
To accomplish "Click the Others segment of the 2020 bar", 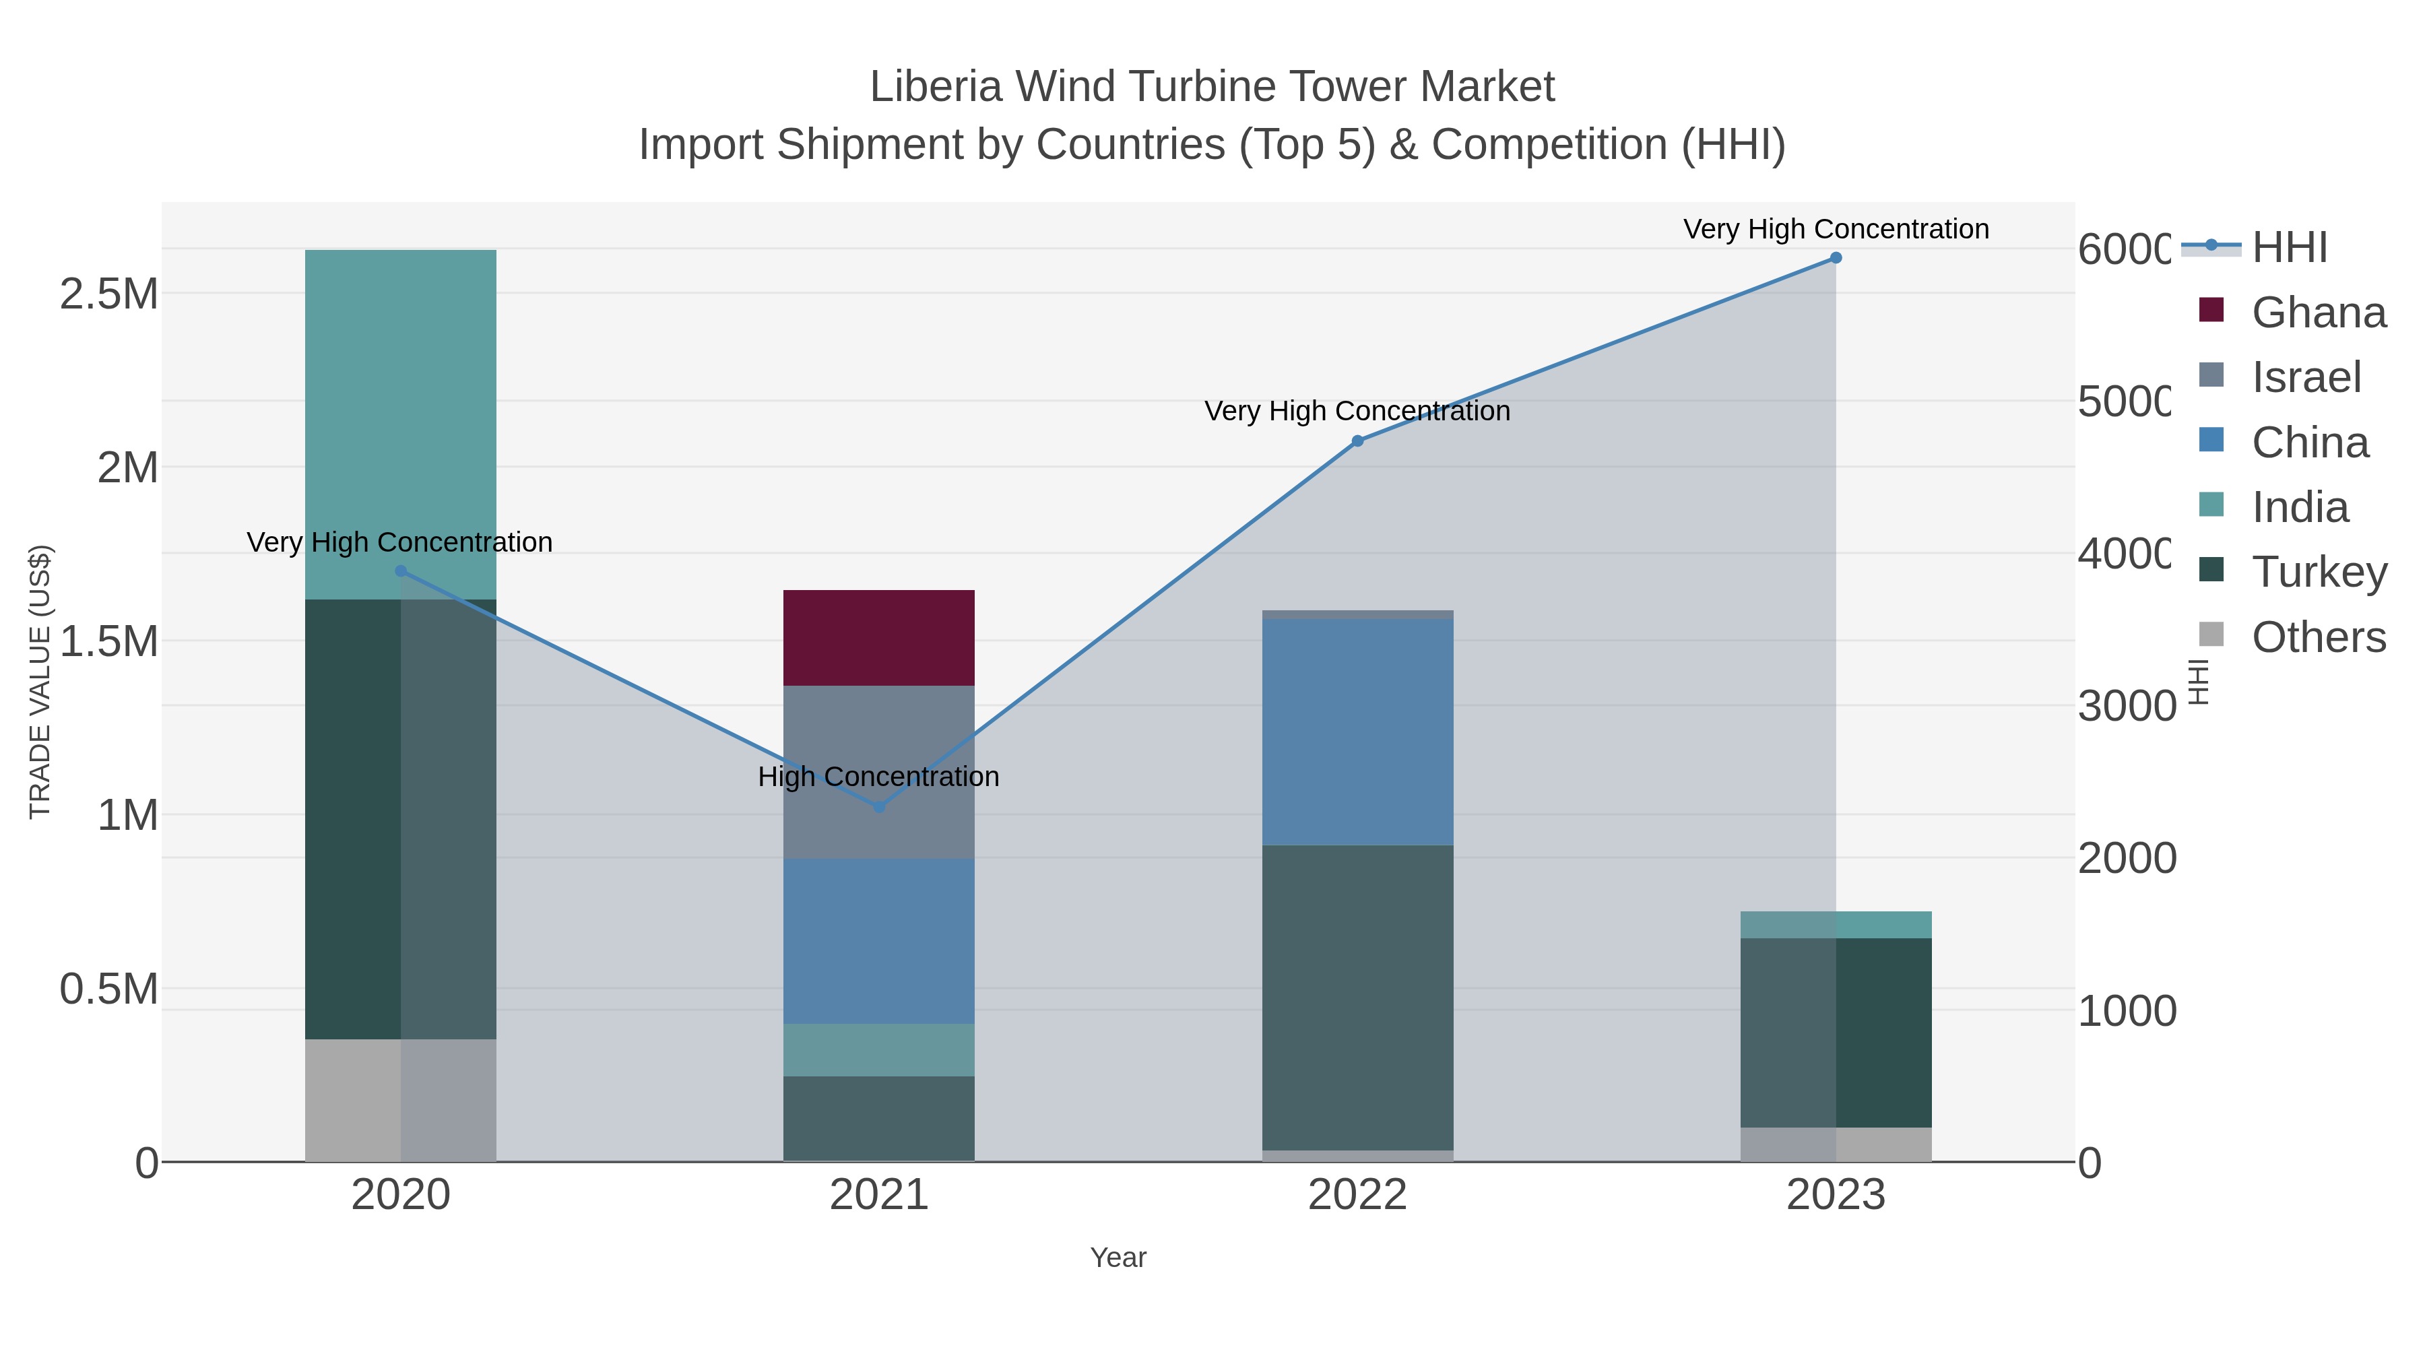I will tap(401, 1101).
